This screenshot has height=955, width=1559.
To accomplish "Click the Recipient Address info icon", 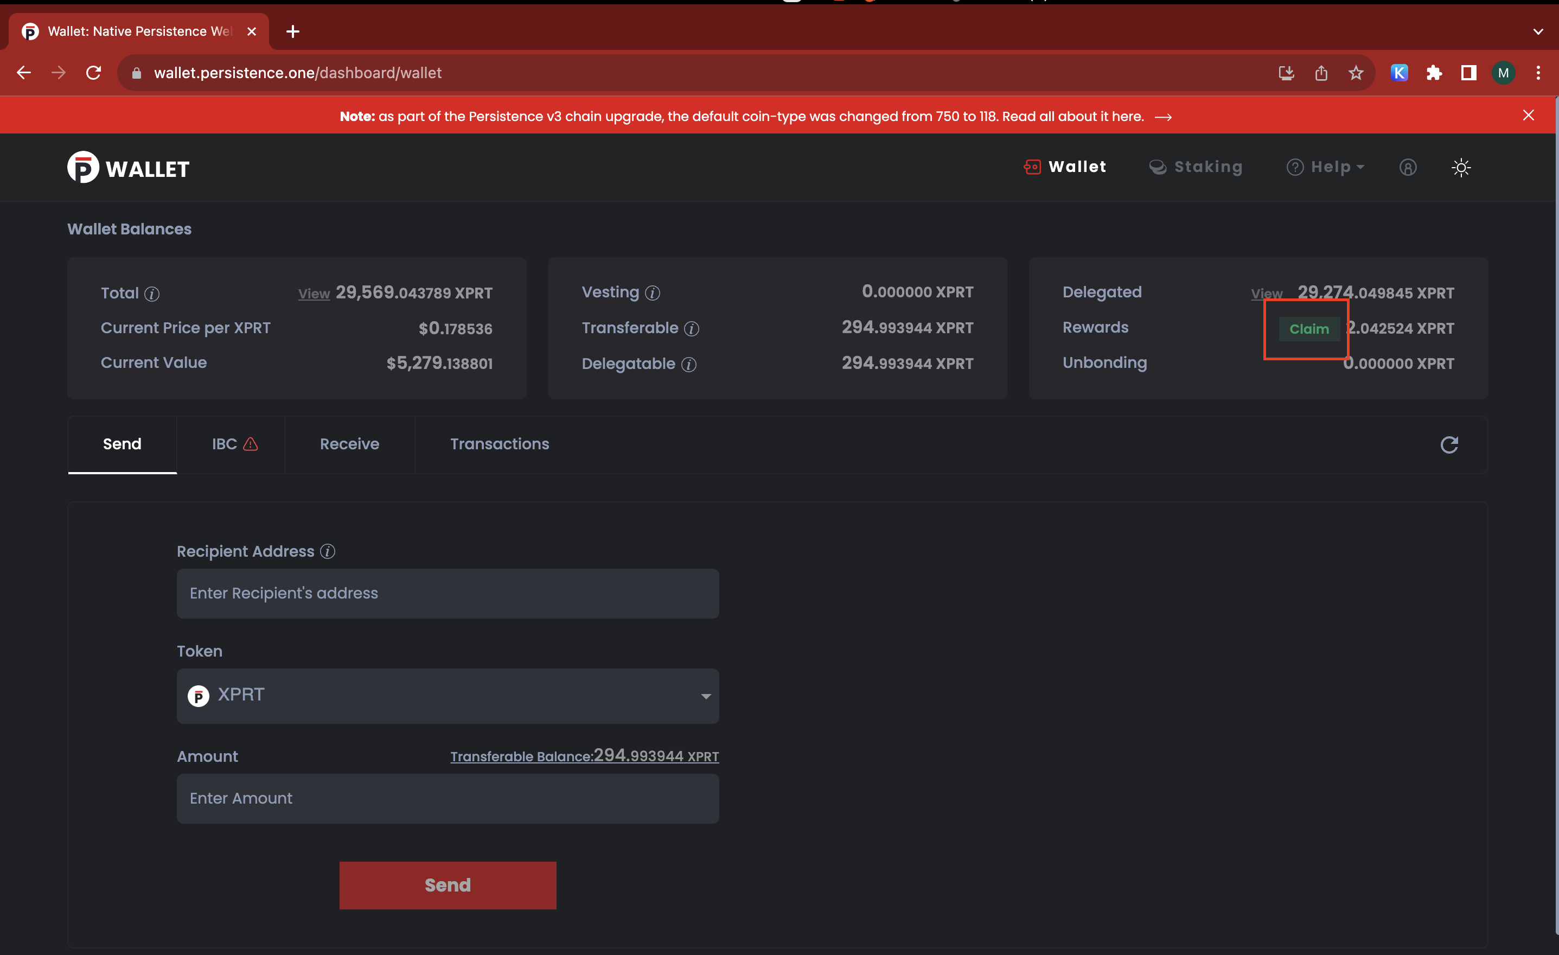I will tap(327, 551).
